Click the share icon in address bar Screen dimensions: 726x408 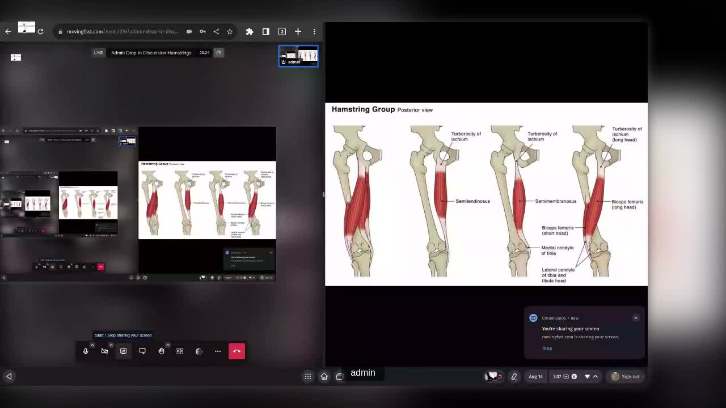tap(216, 32)
